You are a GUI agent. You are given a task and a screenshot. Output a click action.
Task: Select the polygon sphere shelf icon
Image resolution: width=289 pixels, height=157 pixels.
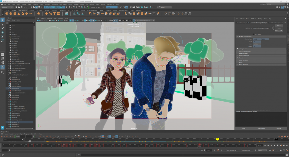[6, 13]
